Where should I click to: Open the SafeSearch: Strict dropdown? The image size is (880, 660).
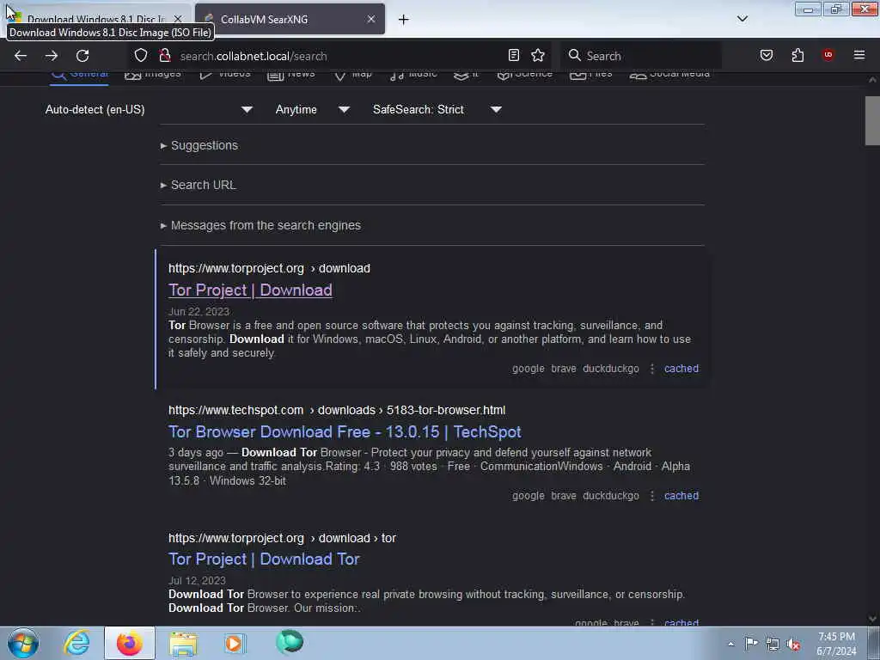(437, 109)
